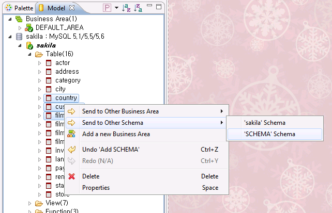Collapse the sakila schema node
The width and height of the screenshot is (332, 213).
pos(20,45)
